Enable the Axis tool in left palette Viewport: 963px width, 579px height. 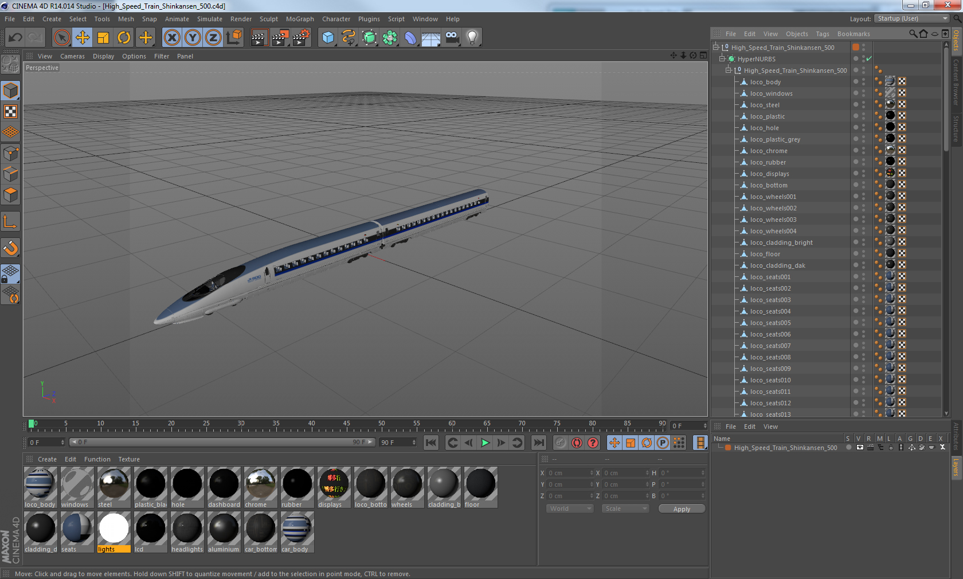(x=10, y=222)
